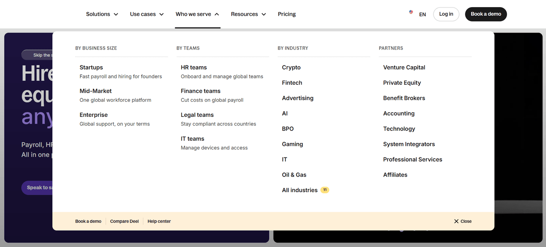
Task: Open the Pricing page from the navigation bar
Action: click(x=287, y=14)
